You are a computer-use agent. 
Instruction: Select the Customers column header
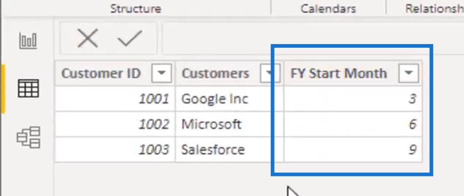(229, 73)
